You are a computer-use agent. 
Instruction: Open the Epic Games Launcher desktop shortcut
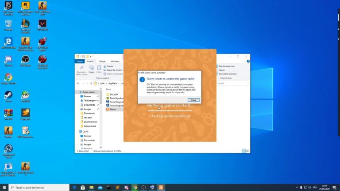pyautogui.click(x=8, y=8)
